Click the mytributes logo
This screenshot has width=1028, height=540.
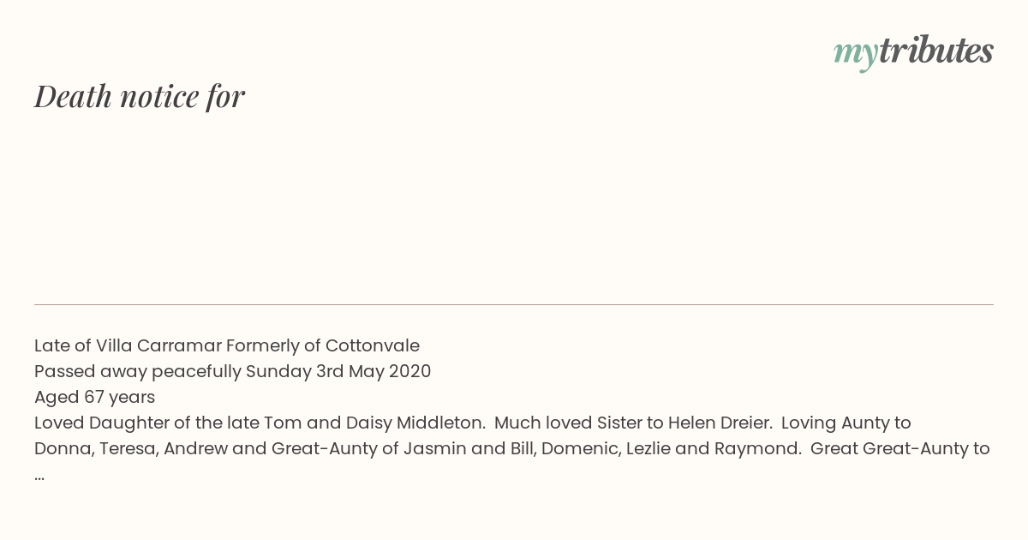[913, 52]
